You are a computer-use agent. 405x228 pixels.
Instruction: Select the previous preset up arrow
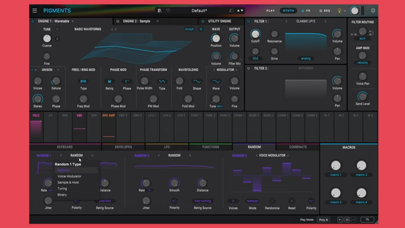[239, 11]
